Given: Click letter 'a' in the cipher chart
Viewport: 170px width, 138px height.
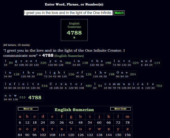Looking at the screenshot, I should click(20, 117).
